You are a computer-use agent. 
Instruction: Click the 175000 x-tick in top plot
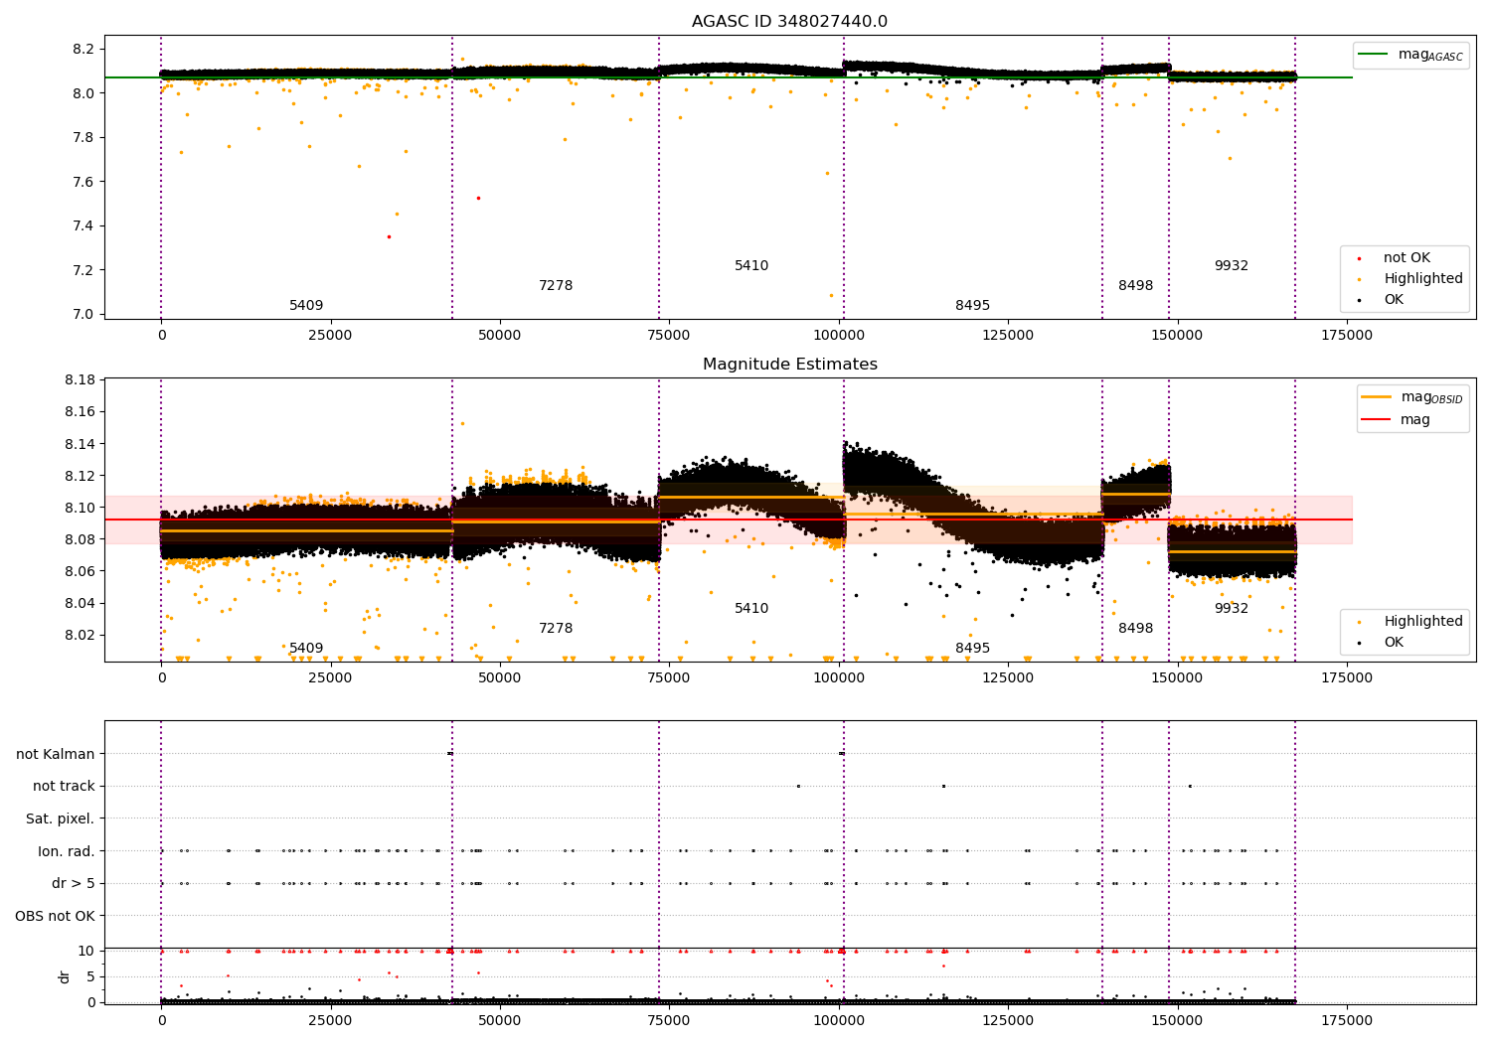pyautogui.click(x=1347, y=336)
